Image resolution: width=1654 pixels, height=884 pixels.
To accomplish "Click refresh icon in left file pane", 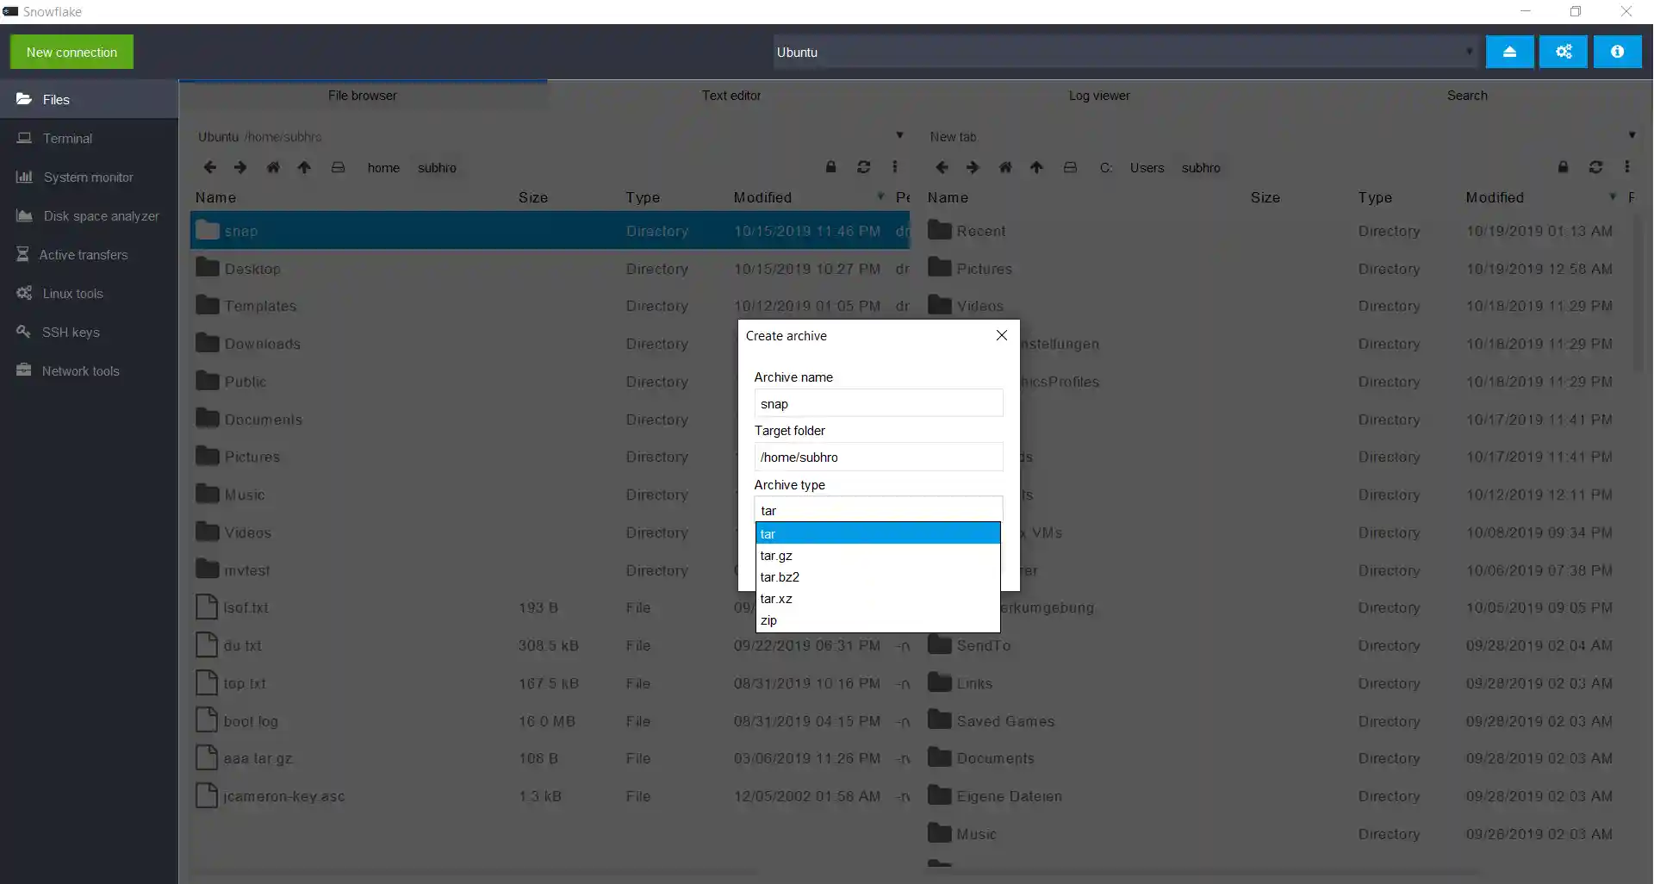I will 863,167.
